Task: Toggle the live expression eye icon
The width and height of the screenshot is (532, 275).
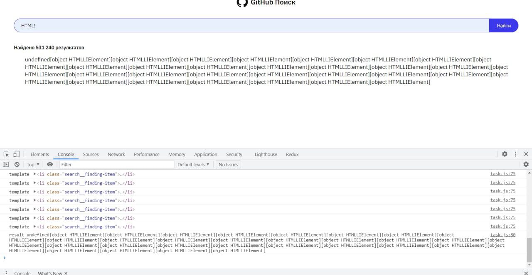Action: pyautogui.click(x=50, y=165)
